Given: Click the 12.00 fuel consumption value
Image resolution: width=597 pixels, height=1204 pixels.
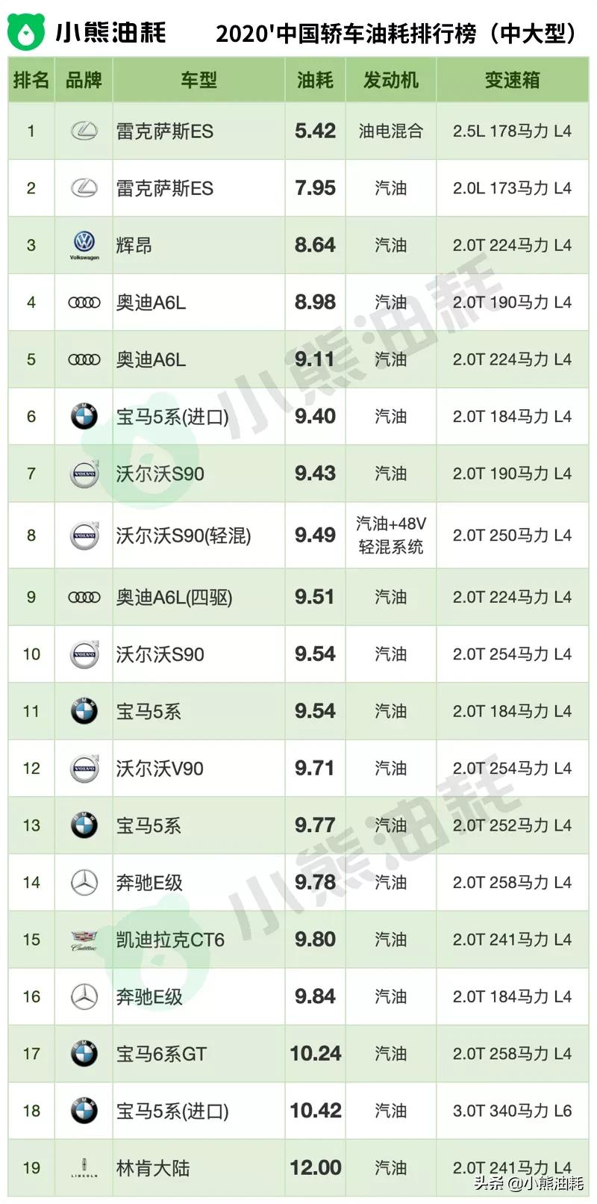Looking at the screenshot, I should tap(315, 1168).
